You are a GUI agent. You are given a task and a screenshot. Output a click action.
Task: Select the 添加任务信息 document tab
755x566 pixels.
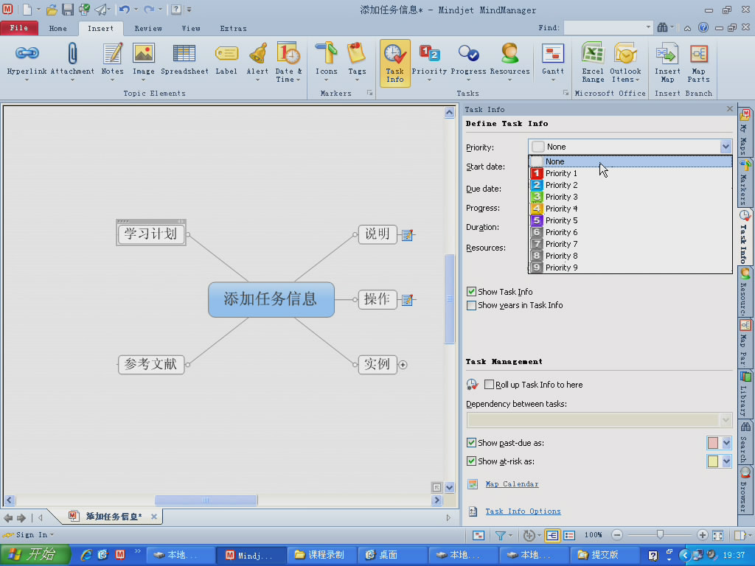click(x=113, y=517)
